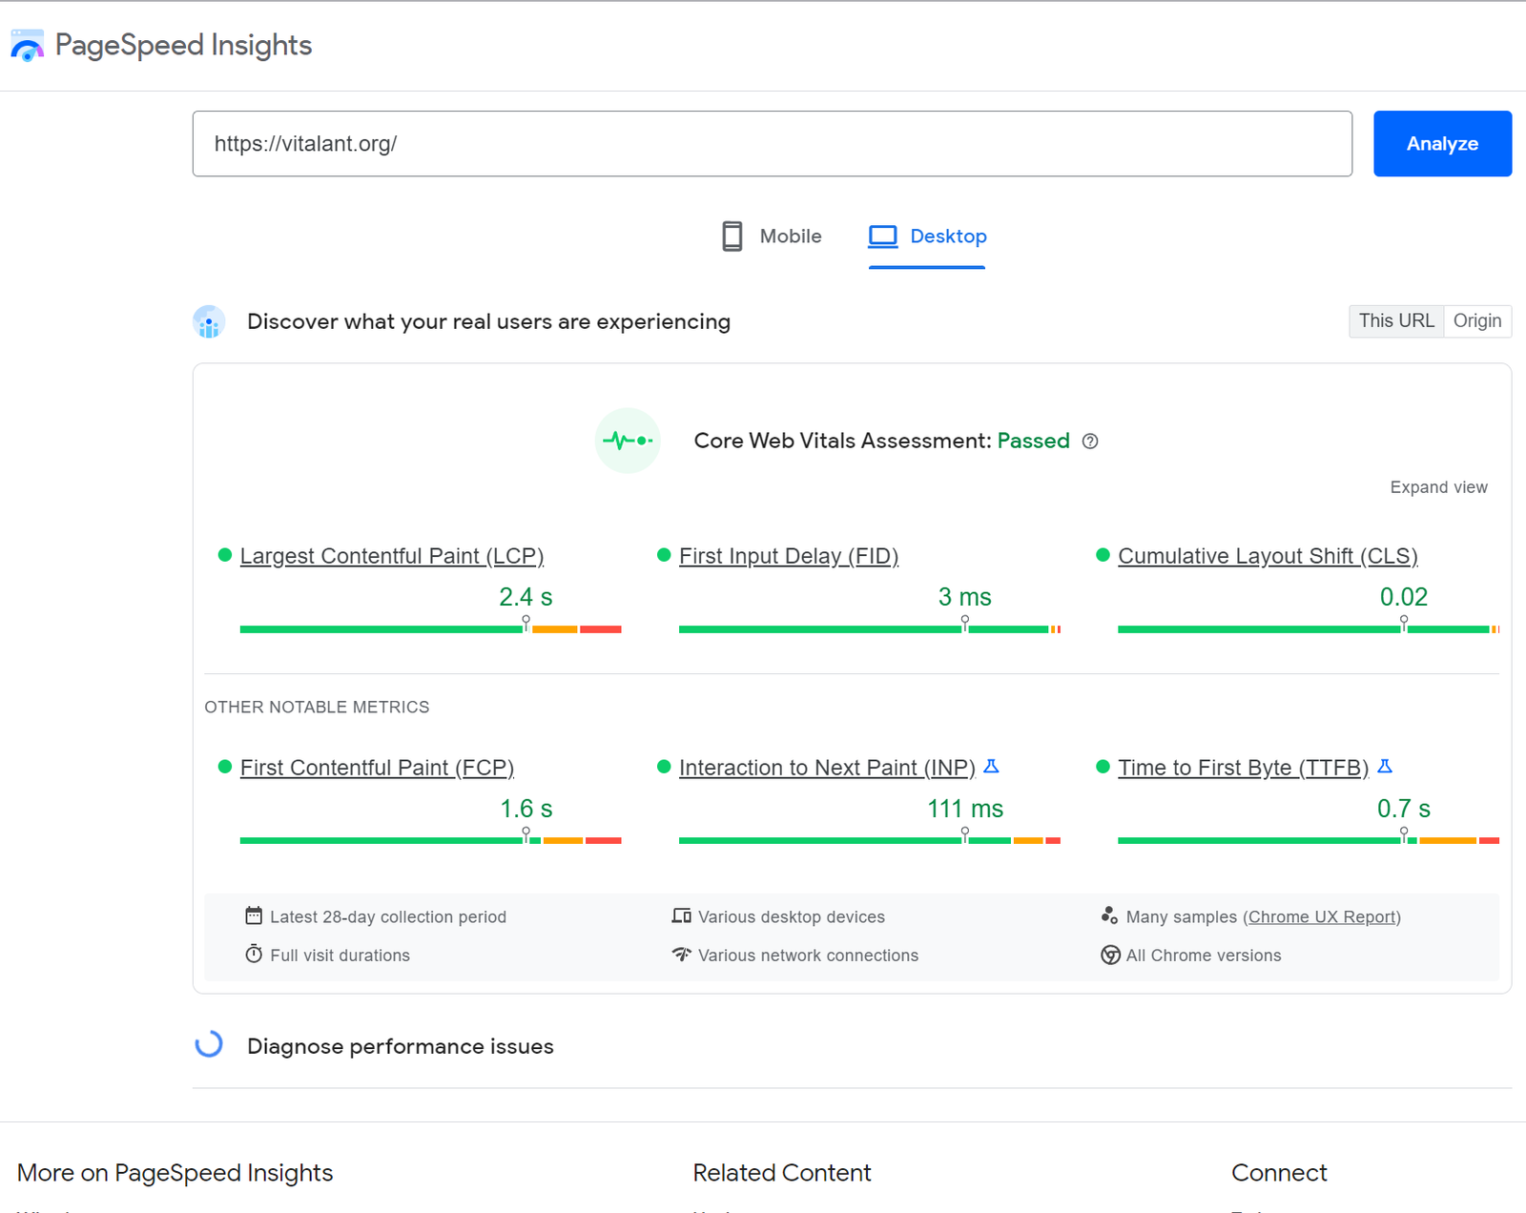
Task: Click the CLS value 0.02
Action: click(x=1404, y=597)
